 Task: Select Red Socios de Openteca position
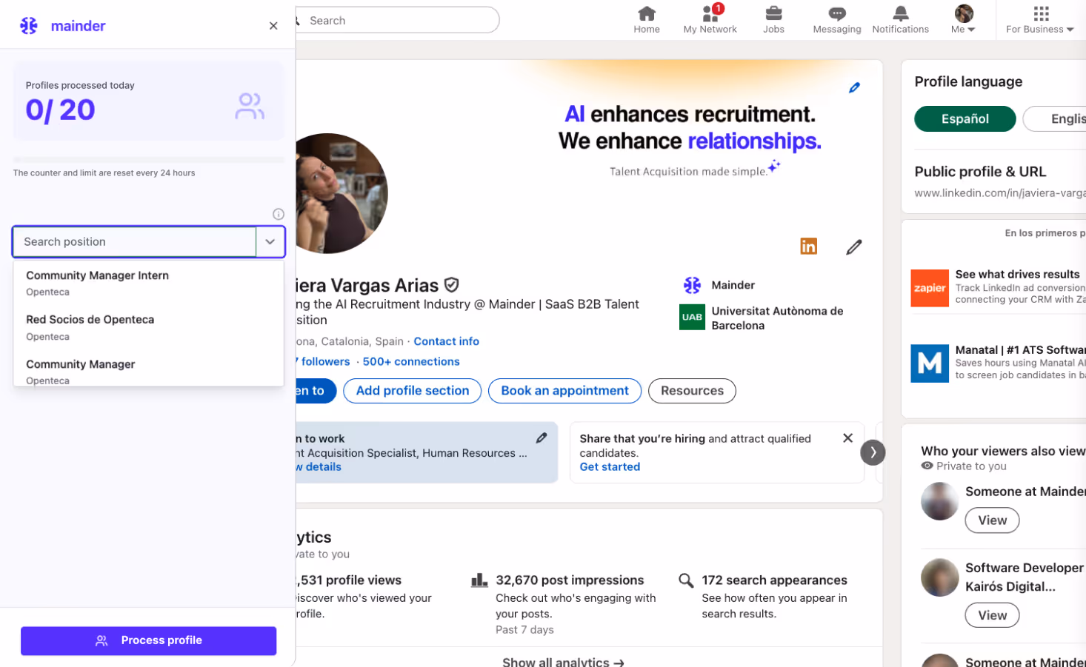(148, 327)
